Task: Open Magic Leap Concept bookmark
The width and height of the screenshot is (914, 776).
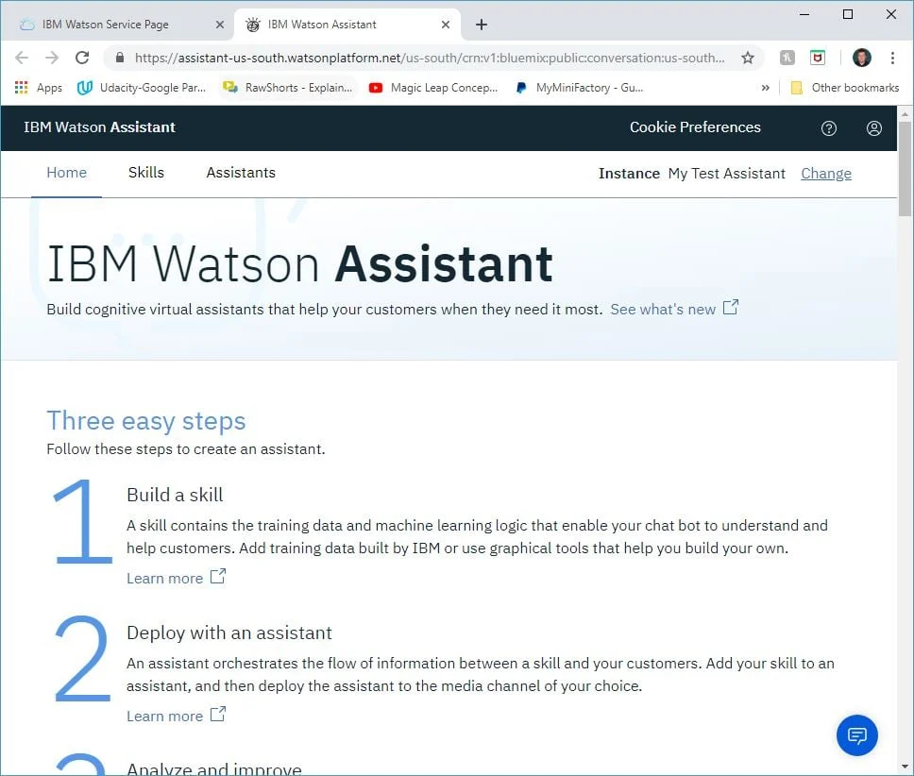Action: pos(433,88)
